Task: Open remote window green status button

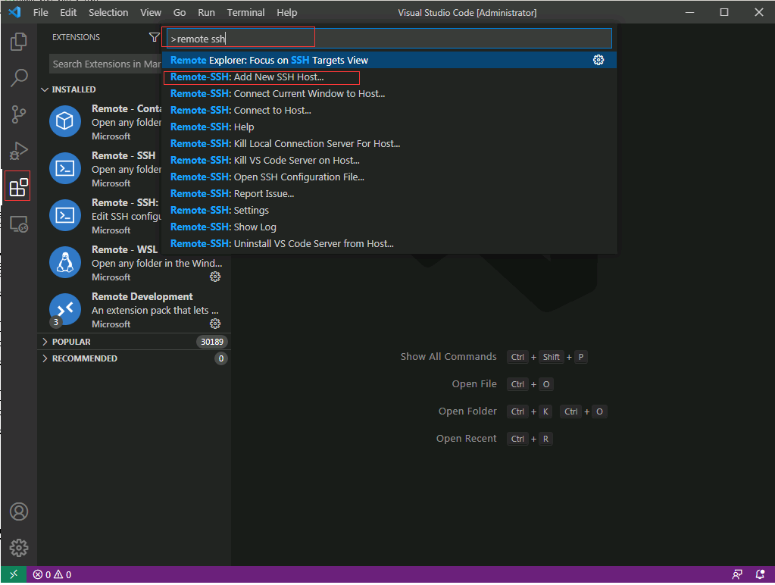Action: (14, 574)
